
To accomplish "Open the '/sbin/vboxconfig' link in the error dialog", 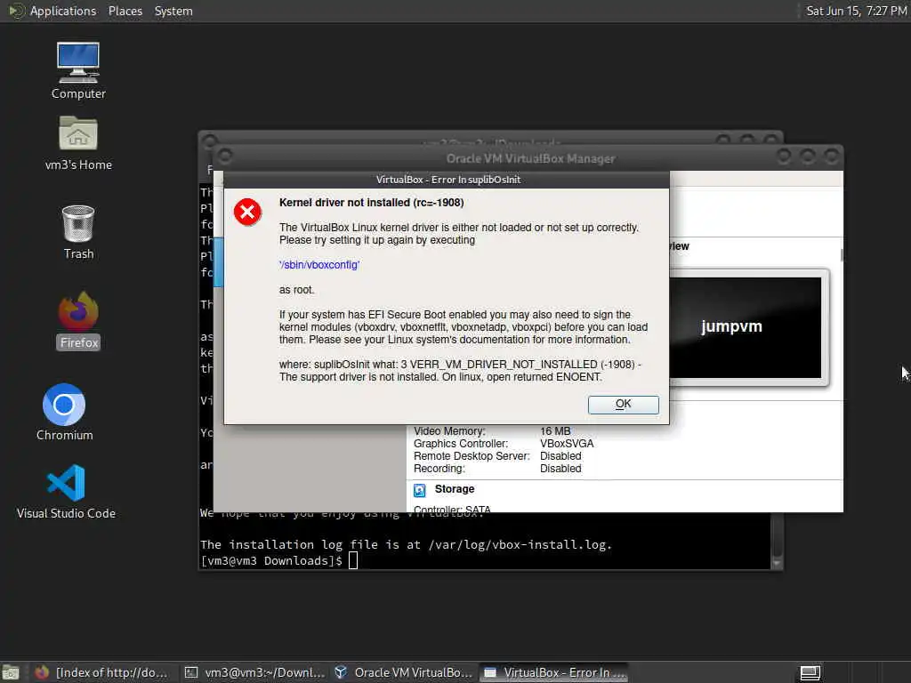I will click(x=319, y=265).
